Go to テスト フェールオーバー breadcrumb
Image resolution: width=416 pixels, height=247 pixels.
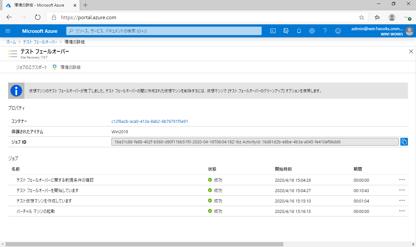tap(40, 42)
